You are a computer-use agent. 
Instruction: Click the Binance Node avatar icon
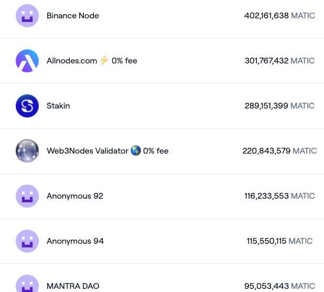pyautogui.click(x=27, y=16)
